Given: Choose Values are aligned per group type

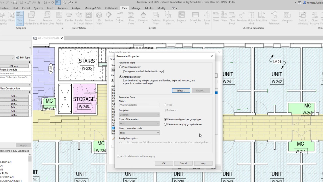Looking at the screenshot, I should 166,119.
